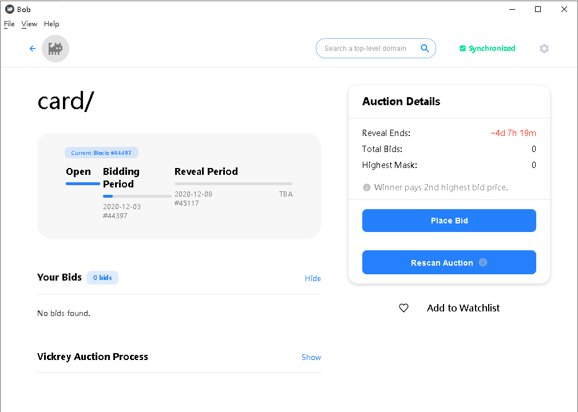Click the card/ domain title
The height and width of the screenshot is (412, 578).
[66, 101]
